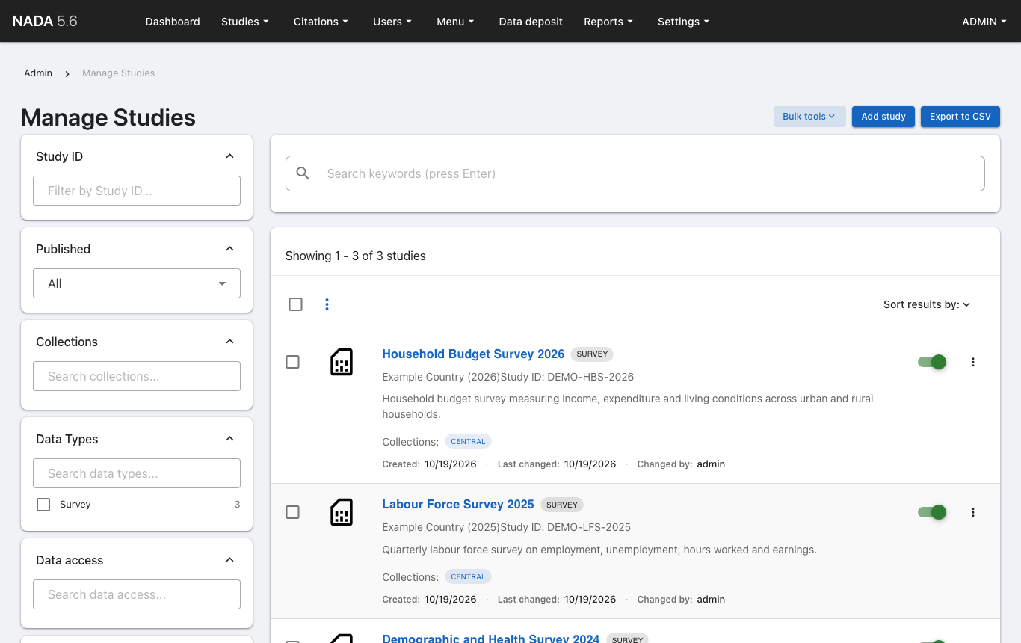Image resolution: width=1021 pixels, height=643 pixels.
Task: Focus the Search data access field
Action: click(x=137, y=594)
